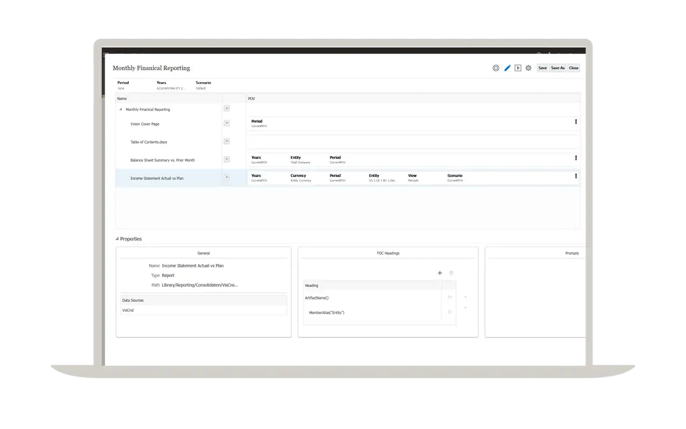The width and height of the screenshot is (686, 429).
Task: Click the Prompts panel header
Action: 572,253
